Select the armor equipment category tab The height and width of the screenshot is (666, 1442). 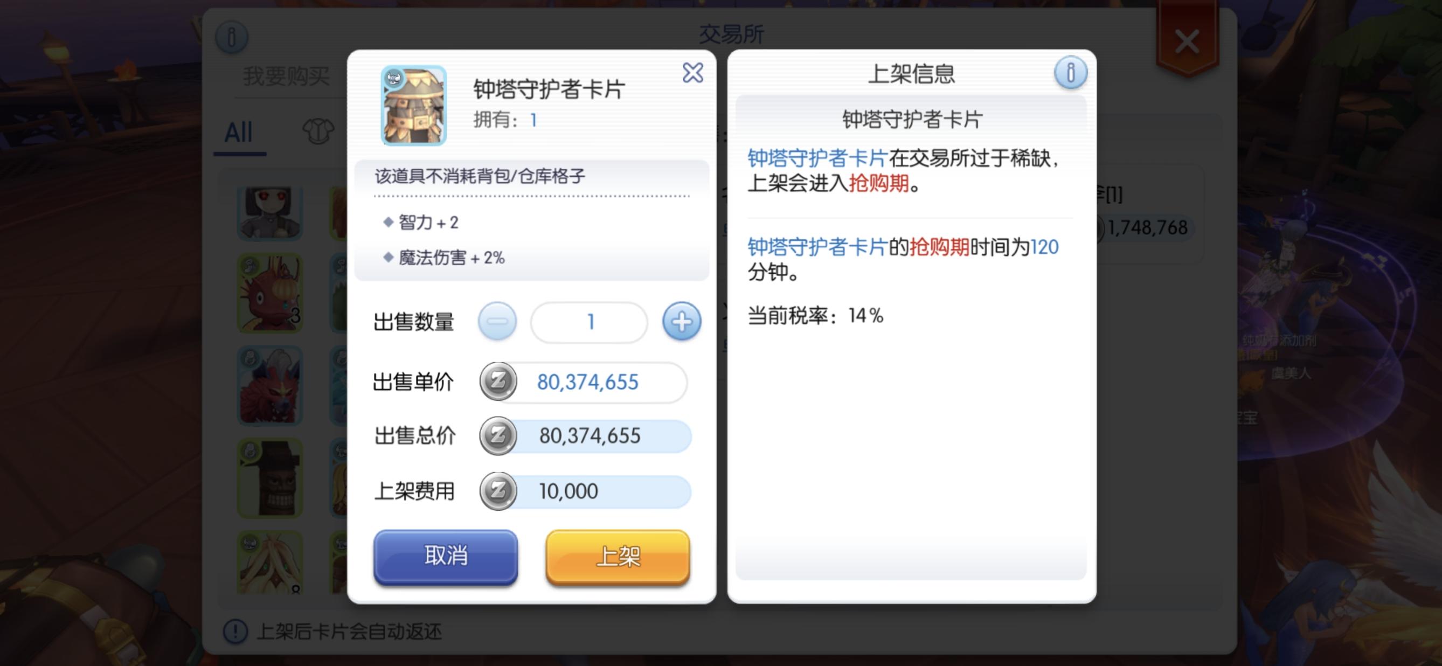tap(317, 133)
